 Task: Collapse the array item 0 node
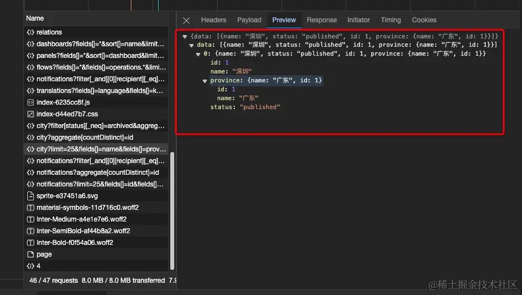pos(198,54)
